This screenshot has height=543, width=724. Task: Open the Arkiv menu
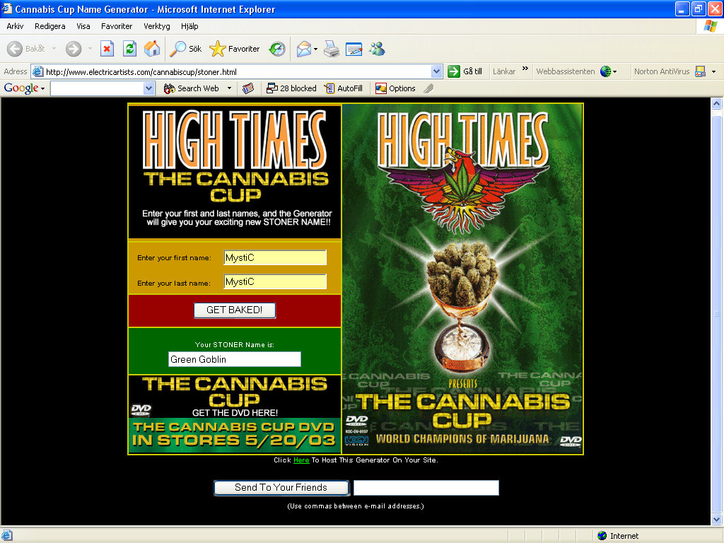point(15,26)
